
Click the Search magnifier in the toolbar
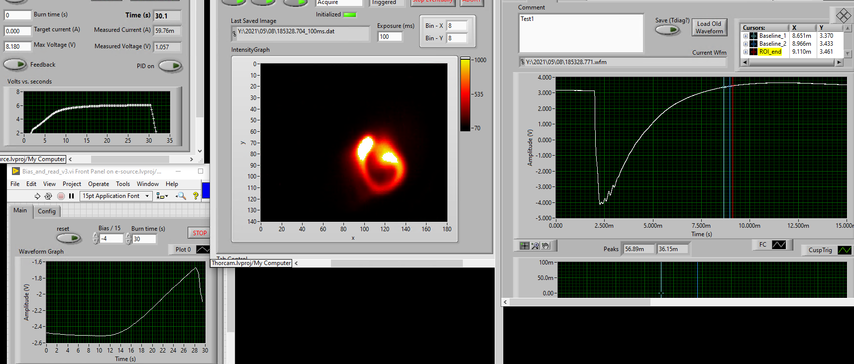(x=182, y=196)
